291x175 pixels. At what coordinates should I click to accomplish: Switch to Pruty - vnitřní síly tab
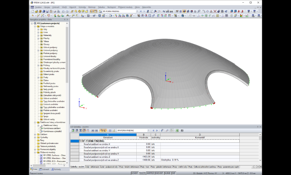click(x=180, y=167)
